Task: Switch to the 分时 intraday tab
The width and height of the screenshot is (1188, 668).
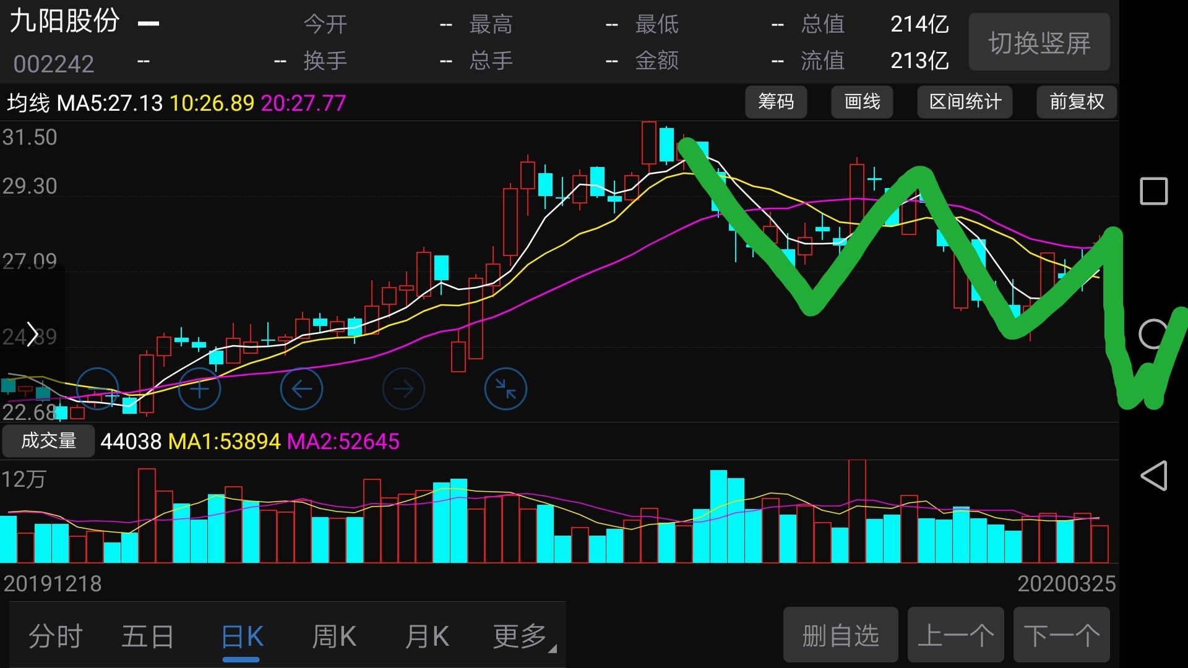Action: (56, 636)
